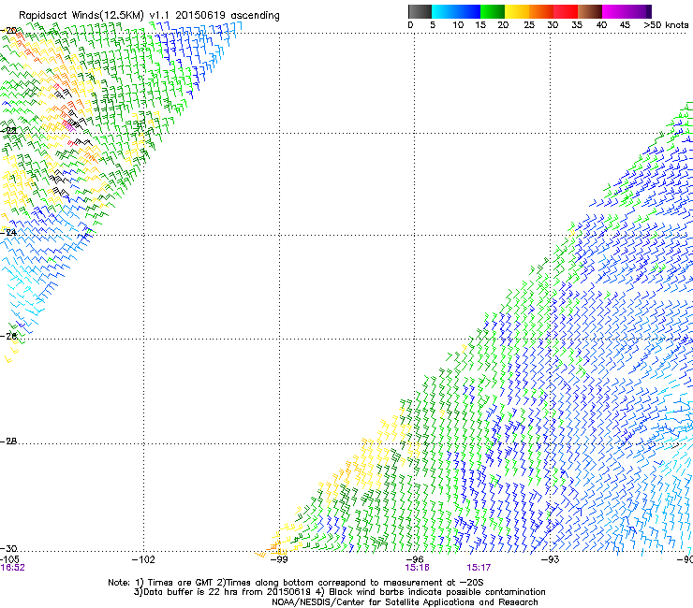The image size is (693, 608).
Task: Click longitude label '-102'
Action: (143, 559)
